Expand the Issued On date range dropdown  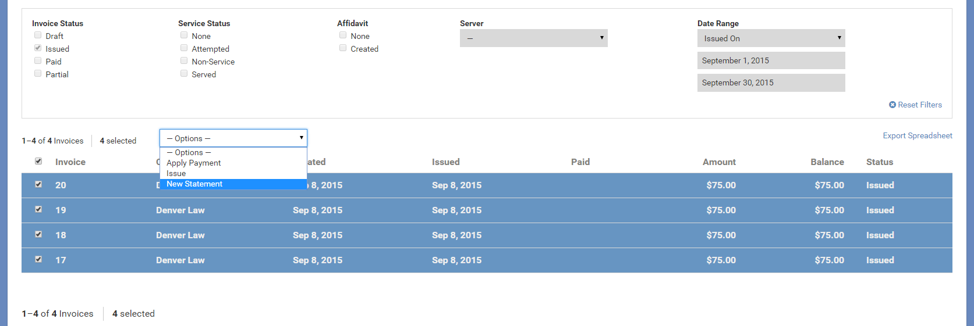pyautogui.click(x=771, y=38)
